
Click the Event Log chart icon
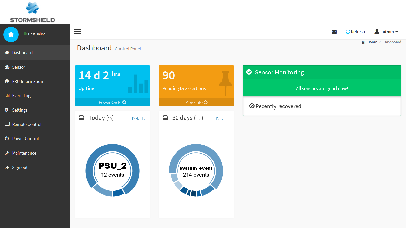pyautogui.click(x=7, y=96)
